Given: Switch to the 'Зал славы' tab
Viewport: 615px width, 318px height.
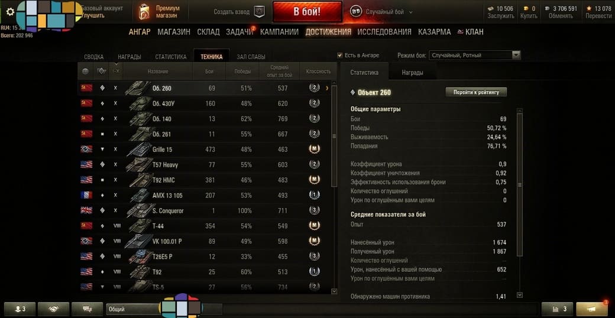Looking at the screenshot, I should (251, 57).
